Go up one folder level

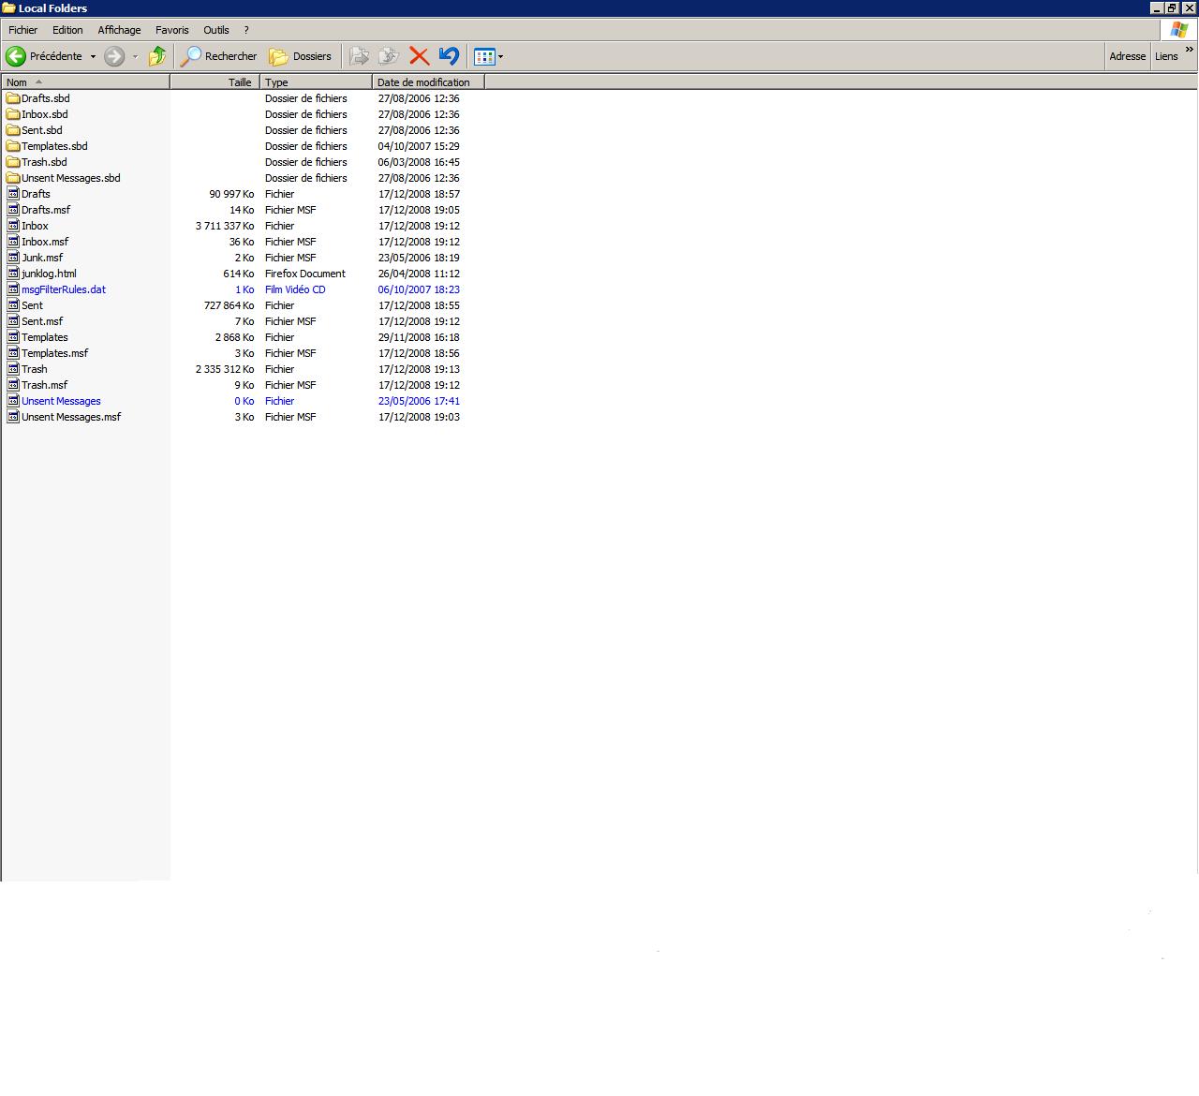click(x=157, y=56)
